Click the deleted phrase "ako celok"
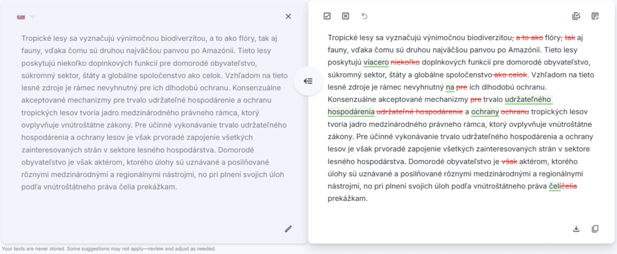The image size is (617, 254). click(511, 75)
